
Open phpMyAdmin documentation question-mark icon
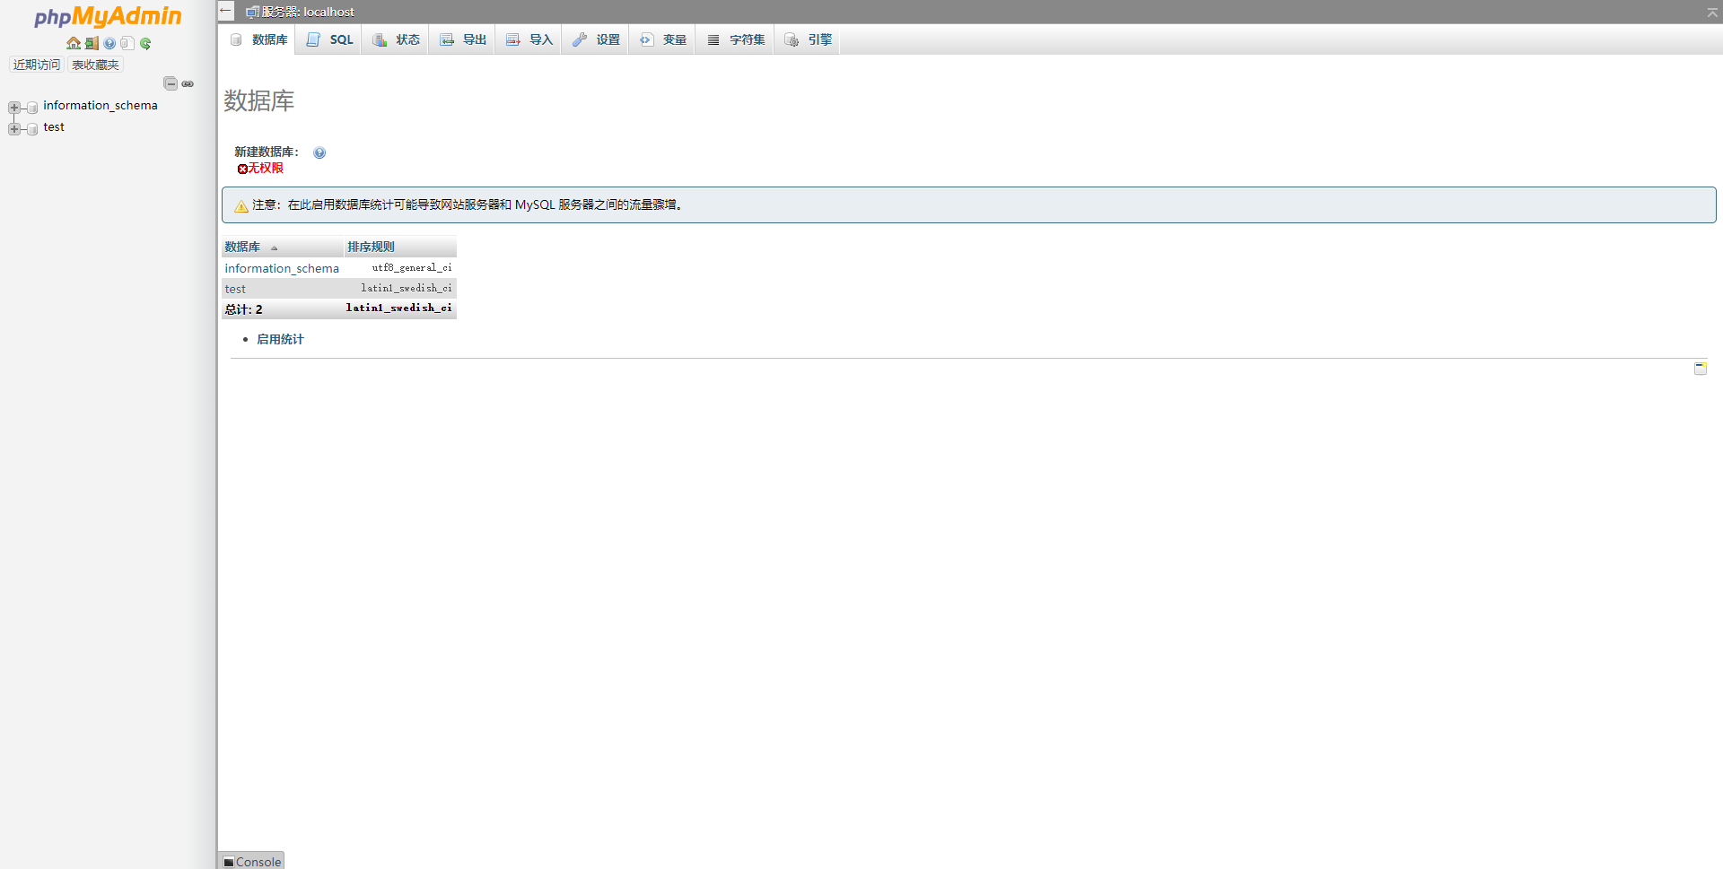tap(109, 43)
